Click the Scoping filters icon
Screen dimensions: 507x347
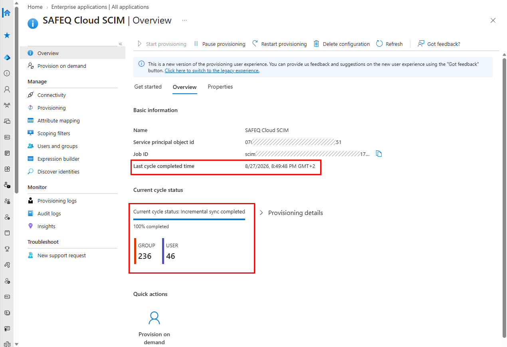click(30, 133)
